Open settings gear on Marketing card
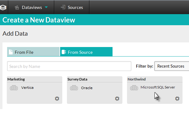The image size is (189, 118). (57, 99)
